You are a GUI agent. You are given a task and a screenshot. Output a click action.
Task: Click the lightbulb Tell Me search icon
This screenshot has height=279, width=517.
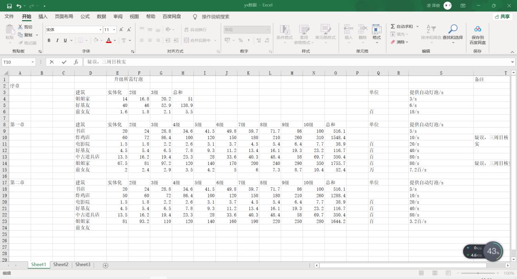pyautogui.click(x=195, y=17)
